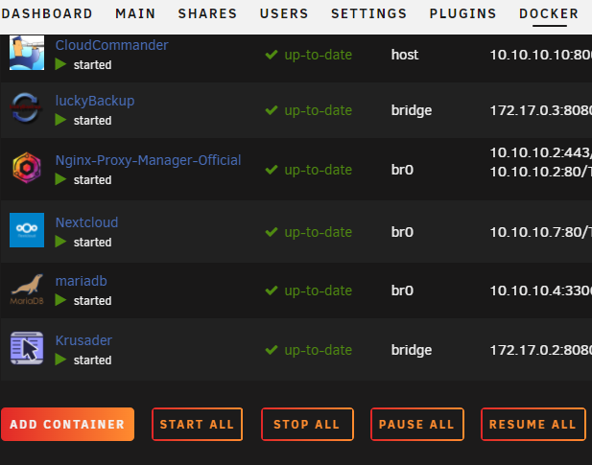The width and height of the screenshot is (592, 465).
Task: Click the Pause All button
Action: 417,425
